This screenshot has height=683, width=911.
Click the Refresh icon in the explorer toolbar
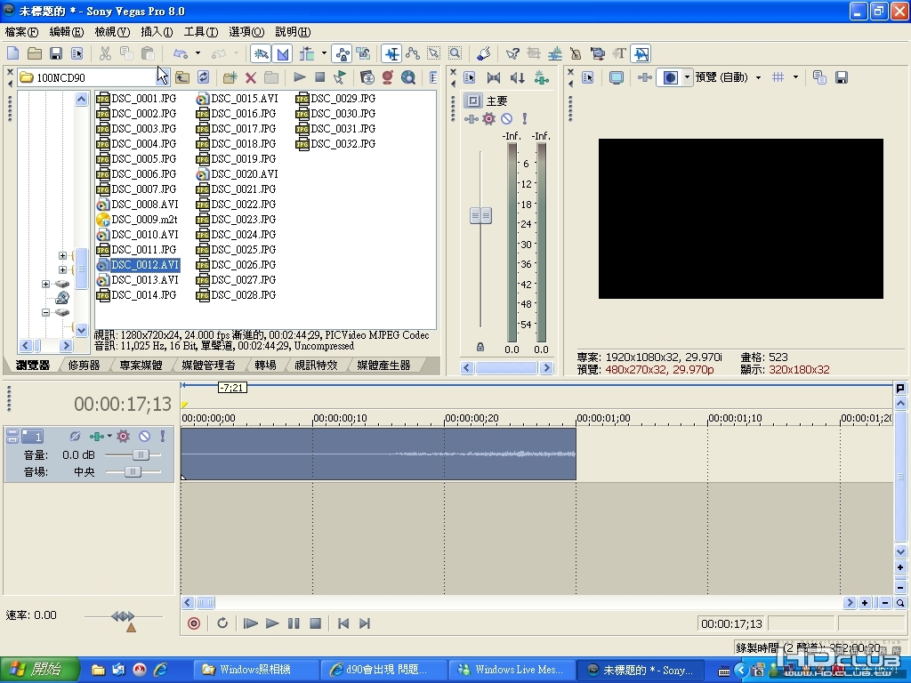pos(204,77)
